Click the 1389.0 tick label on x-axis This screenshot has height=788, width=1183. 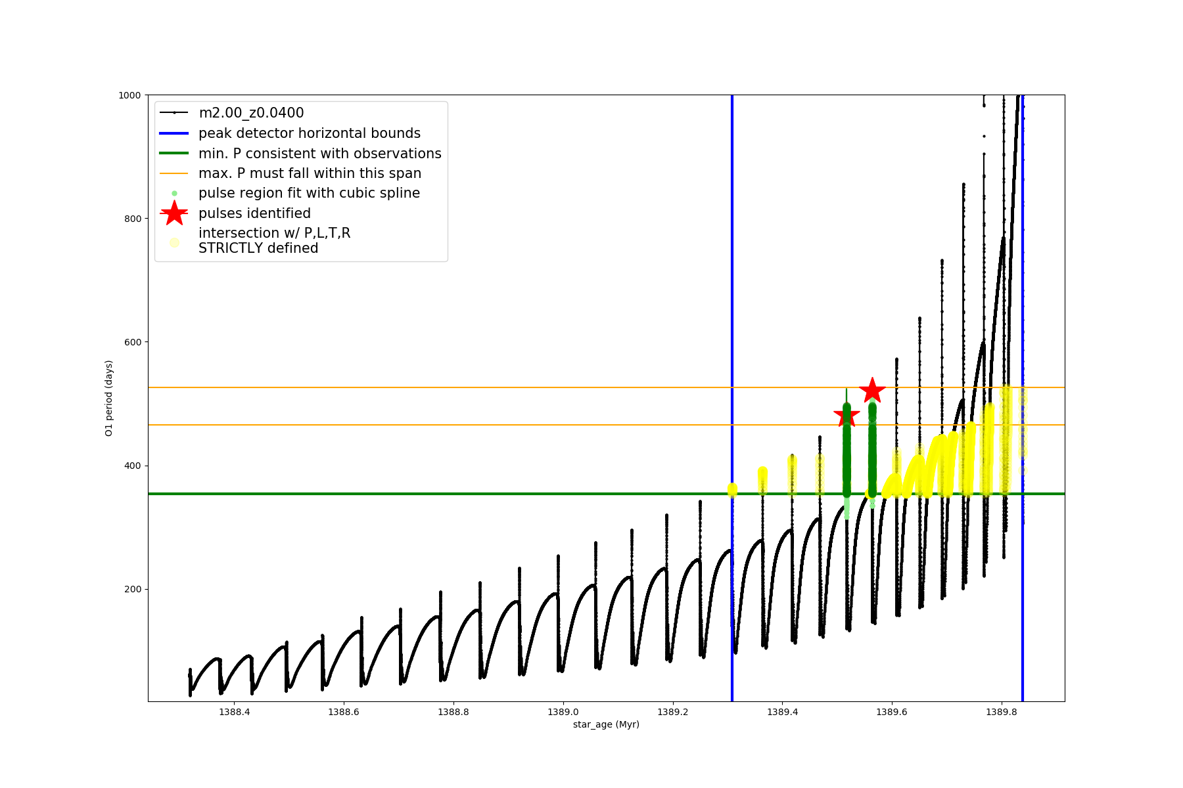coord(563,712)
